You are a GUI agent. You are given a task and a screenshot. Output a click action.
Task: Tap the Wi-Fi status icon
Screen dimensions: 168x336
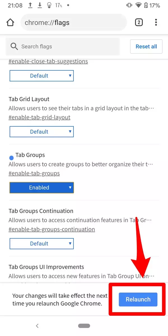138,5
